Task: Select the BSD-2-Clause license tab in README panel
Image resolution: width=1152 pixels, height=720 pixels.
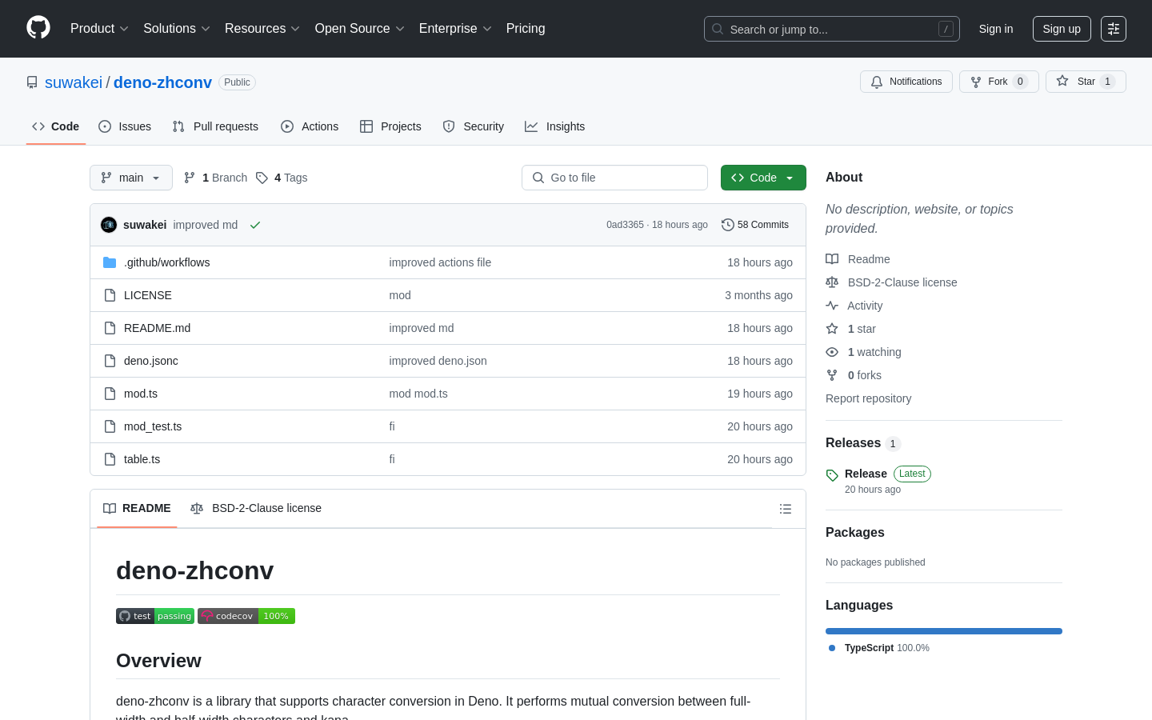Action: coord(256,508)
